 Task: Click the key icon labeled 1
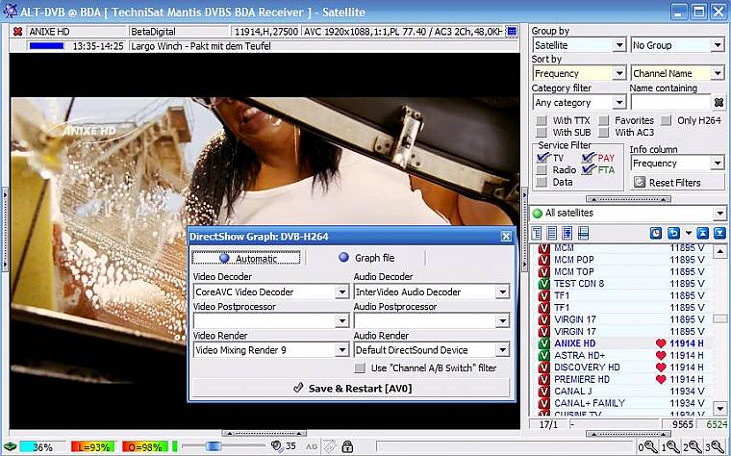[x=670, y=446]
